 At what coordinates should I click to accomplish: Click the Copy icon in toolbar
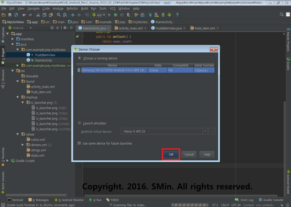(44, 15)
